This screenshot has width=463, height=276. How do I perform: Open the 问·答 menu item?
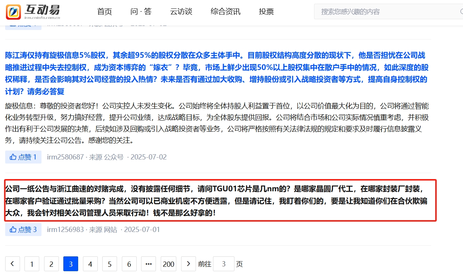tap(141, 11)
